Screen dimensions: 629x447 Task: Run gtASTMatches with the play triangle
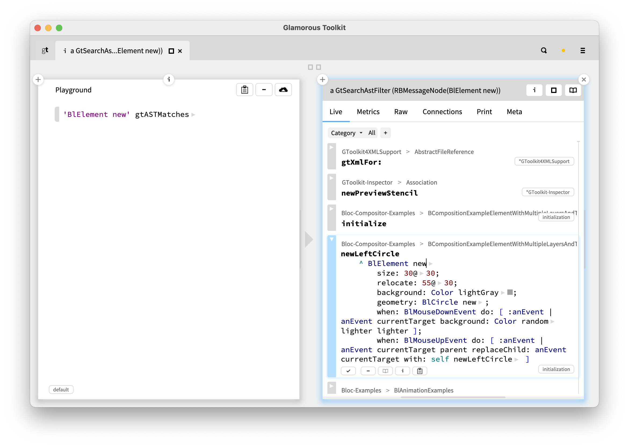[x=194, y=114]
